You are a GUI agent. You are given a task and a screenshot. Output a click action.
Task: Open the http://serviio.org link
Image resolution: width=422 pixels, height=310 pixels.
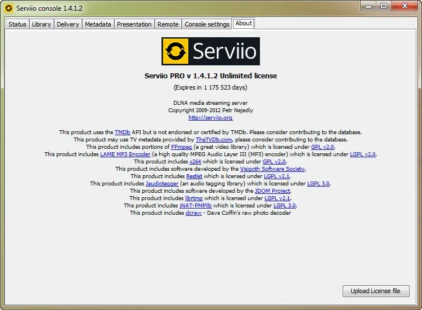[x=210, y=118]
